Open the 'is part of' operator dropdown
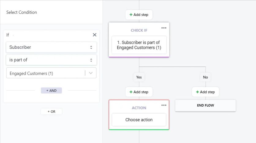256x143 pixels. pyautogui.click(x=51, y=60)
